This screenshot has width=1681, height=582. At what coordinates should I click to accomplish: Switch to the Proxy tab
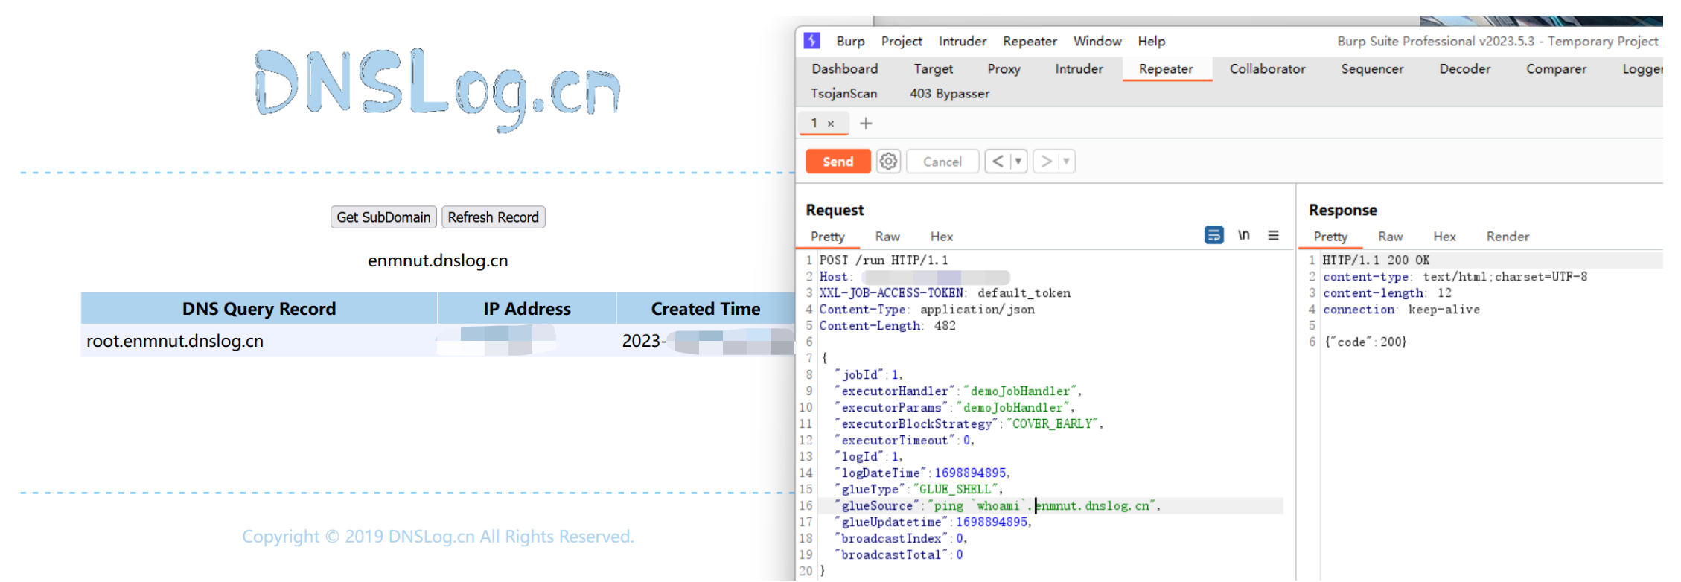1004,68
